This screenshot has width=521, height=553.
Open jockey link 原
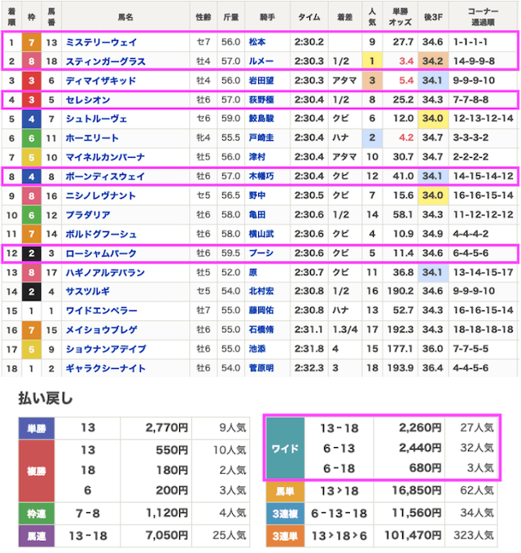[x=253, y=272]
